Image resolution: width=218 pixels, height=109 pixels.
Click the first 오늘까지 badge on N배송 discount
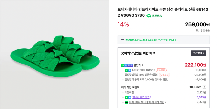click(161, 70)
